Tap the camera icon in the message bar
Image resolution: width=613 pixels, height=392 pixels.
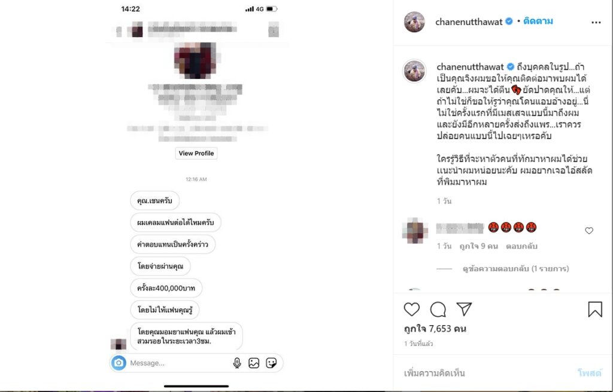119,363
